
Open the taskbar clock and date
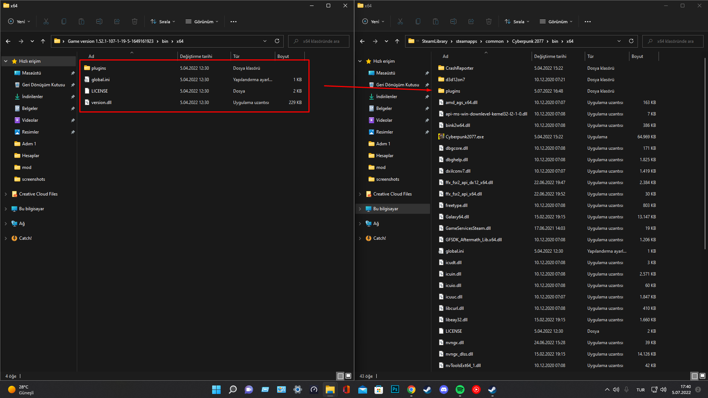(681, 390)
